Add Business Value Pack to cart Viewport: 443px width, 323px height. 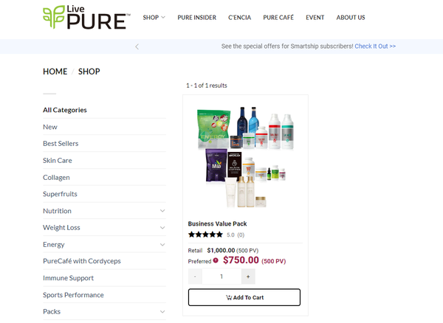(244, 297)
